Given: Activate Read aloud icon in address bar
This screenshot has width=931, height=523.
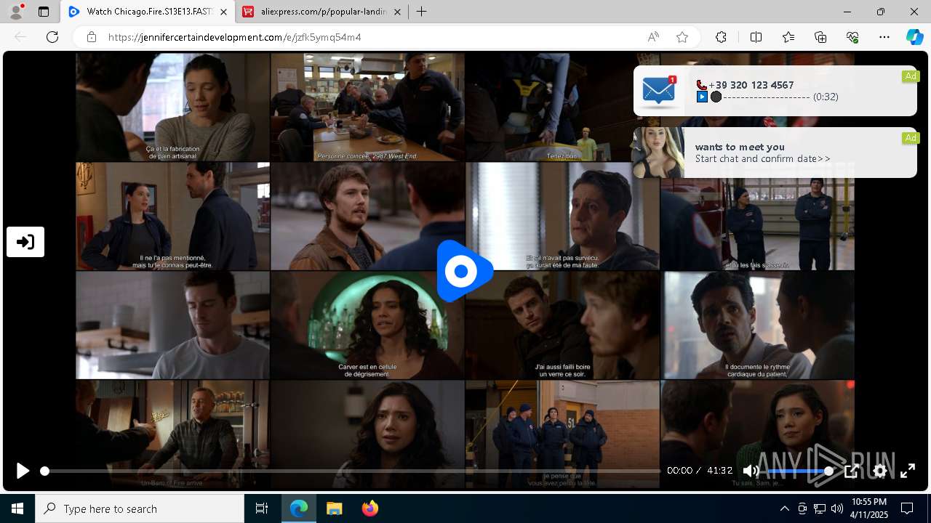Looking at the screenshot, I should (x=653, y=37).
